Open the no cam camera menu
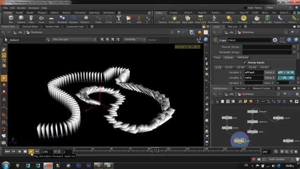Image resolution: width=300 pixels, height=169 pixels. coord(194,46)
